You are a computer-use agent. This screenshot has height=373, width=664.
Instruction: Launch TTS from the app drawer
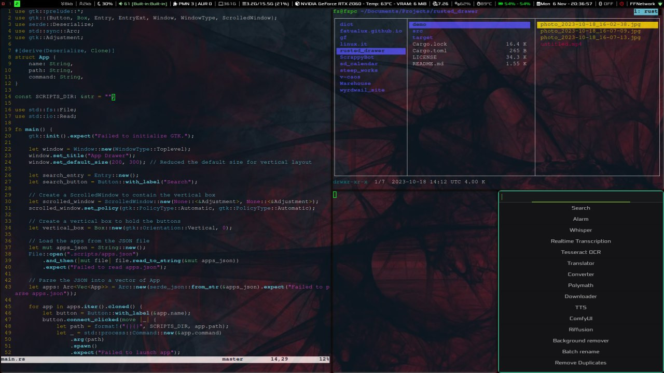(x=580, y=307)
